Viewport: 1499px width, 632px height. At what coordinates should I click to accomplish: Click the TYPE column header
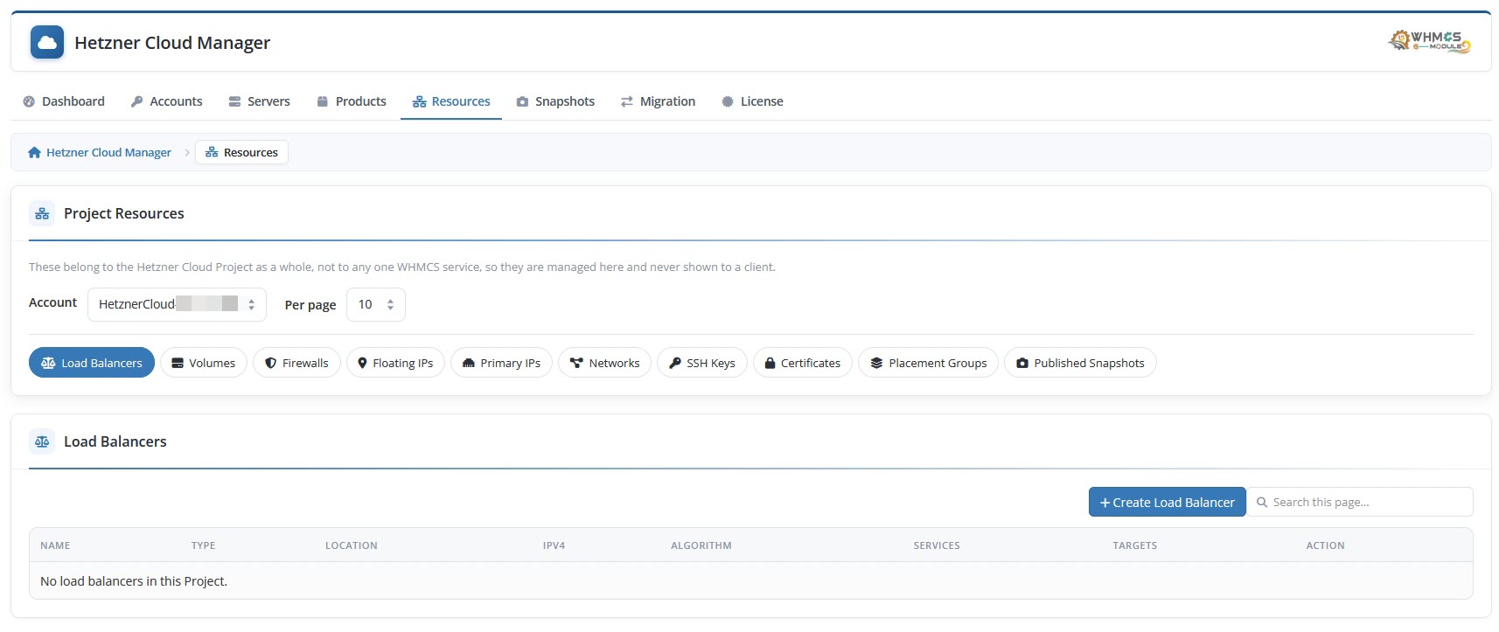[x=203, y=545]
